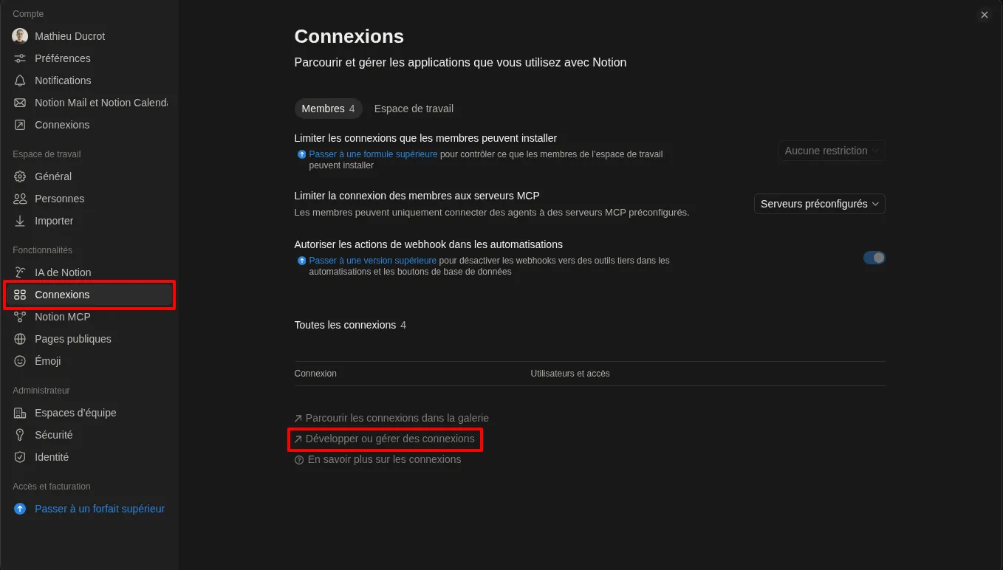Toggle the webhook actions switch
Image resolution: width=1003 pixels, height=570 pixels.
click(874, 258)
